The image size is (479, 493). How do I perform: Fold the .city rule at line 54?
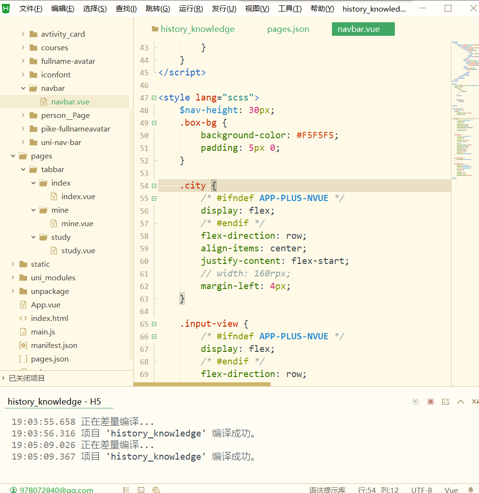154,186
